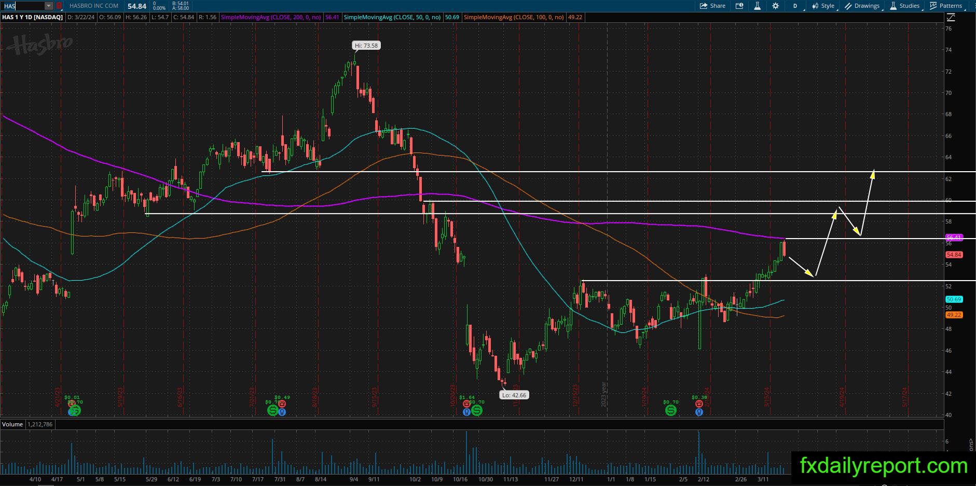
Task: Select SimpleMovingAvg 50 study label
Action: 392,17
